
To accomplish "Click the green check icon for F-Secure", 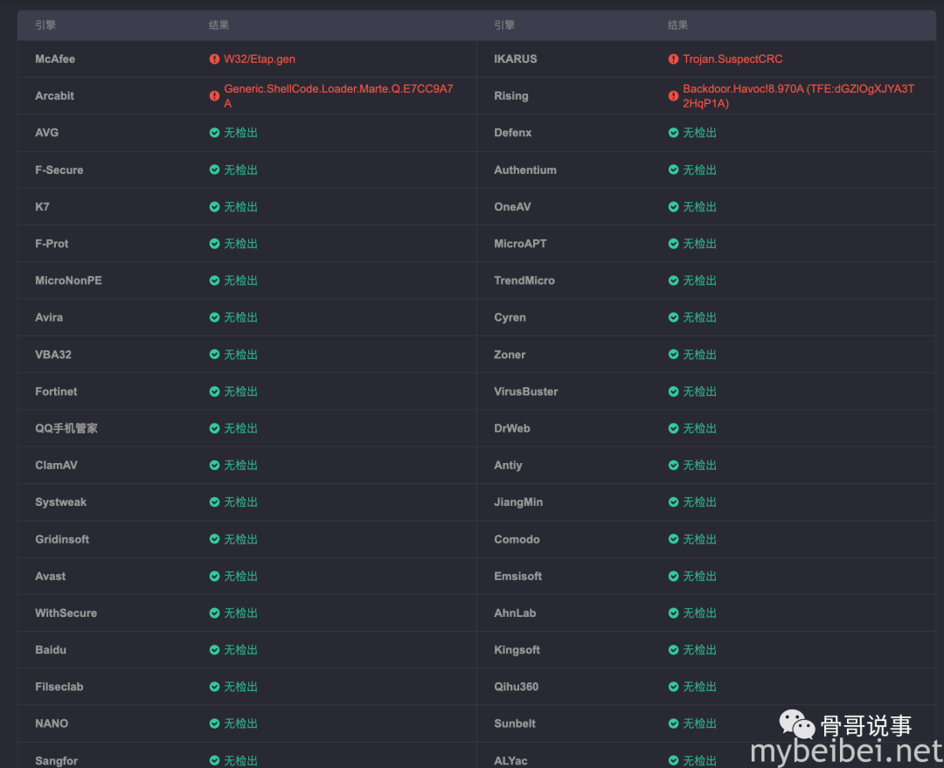I will (x=214, y=170).
